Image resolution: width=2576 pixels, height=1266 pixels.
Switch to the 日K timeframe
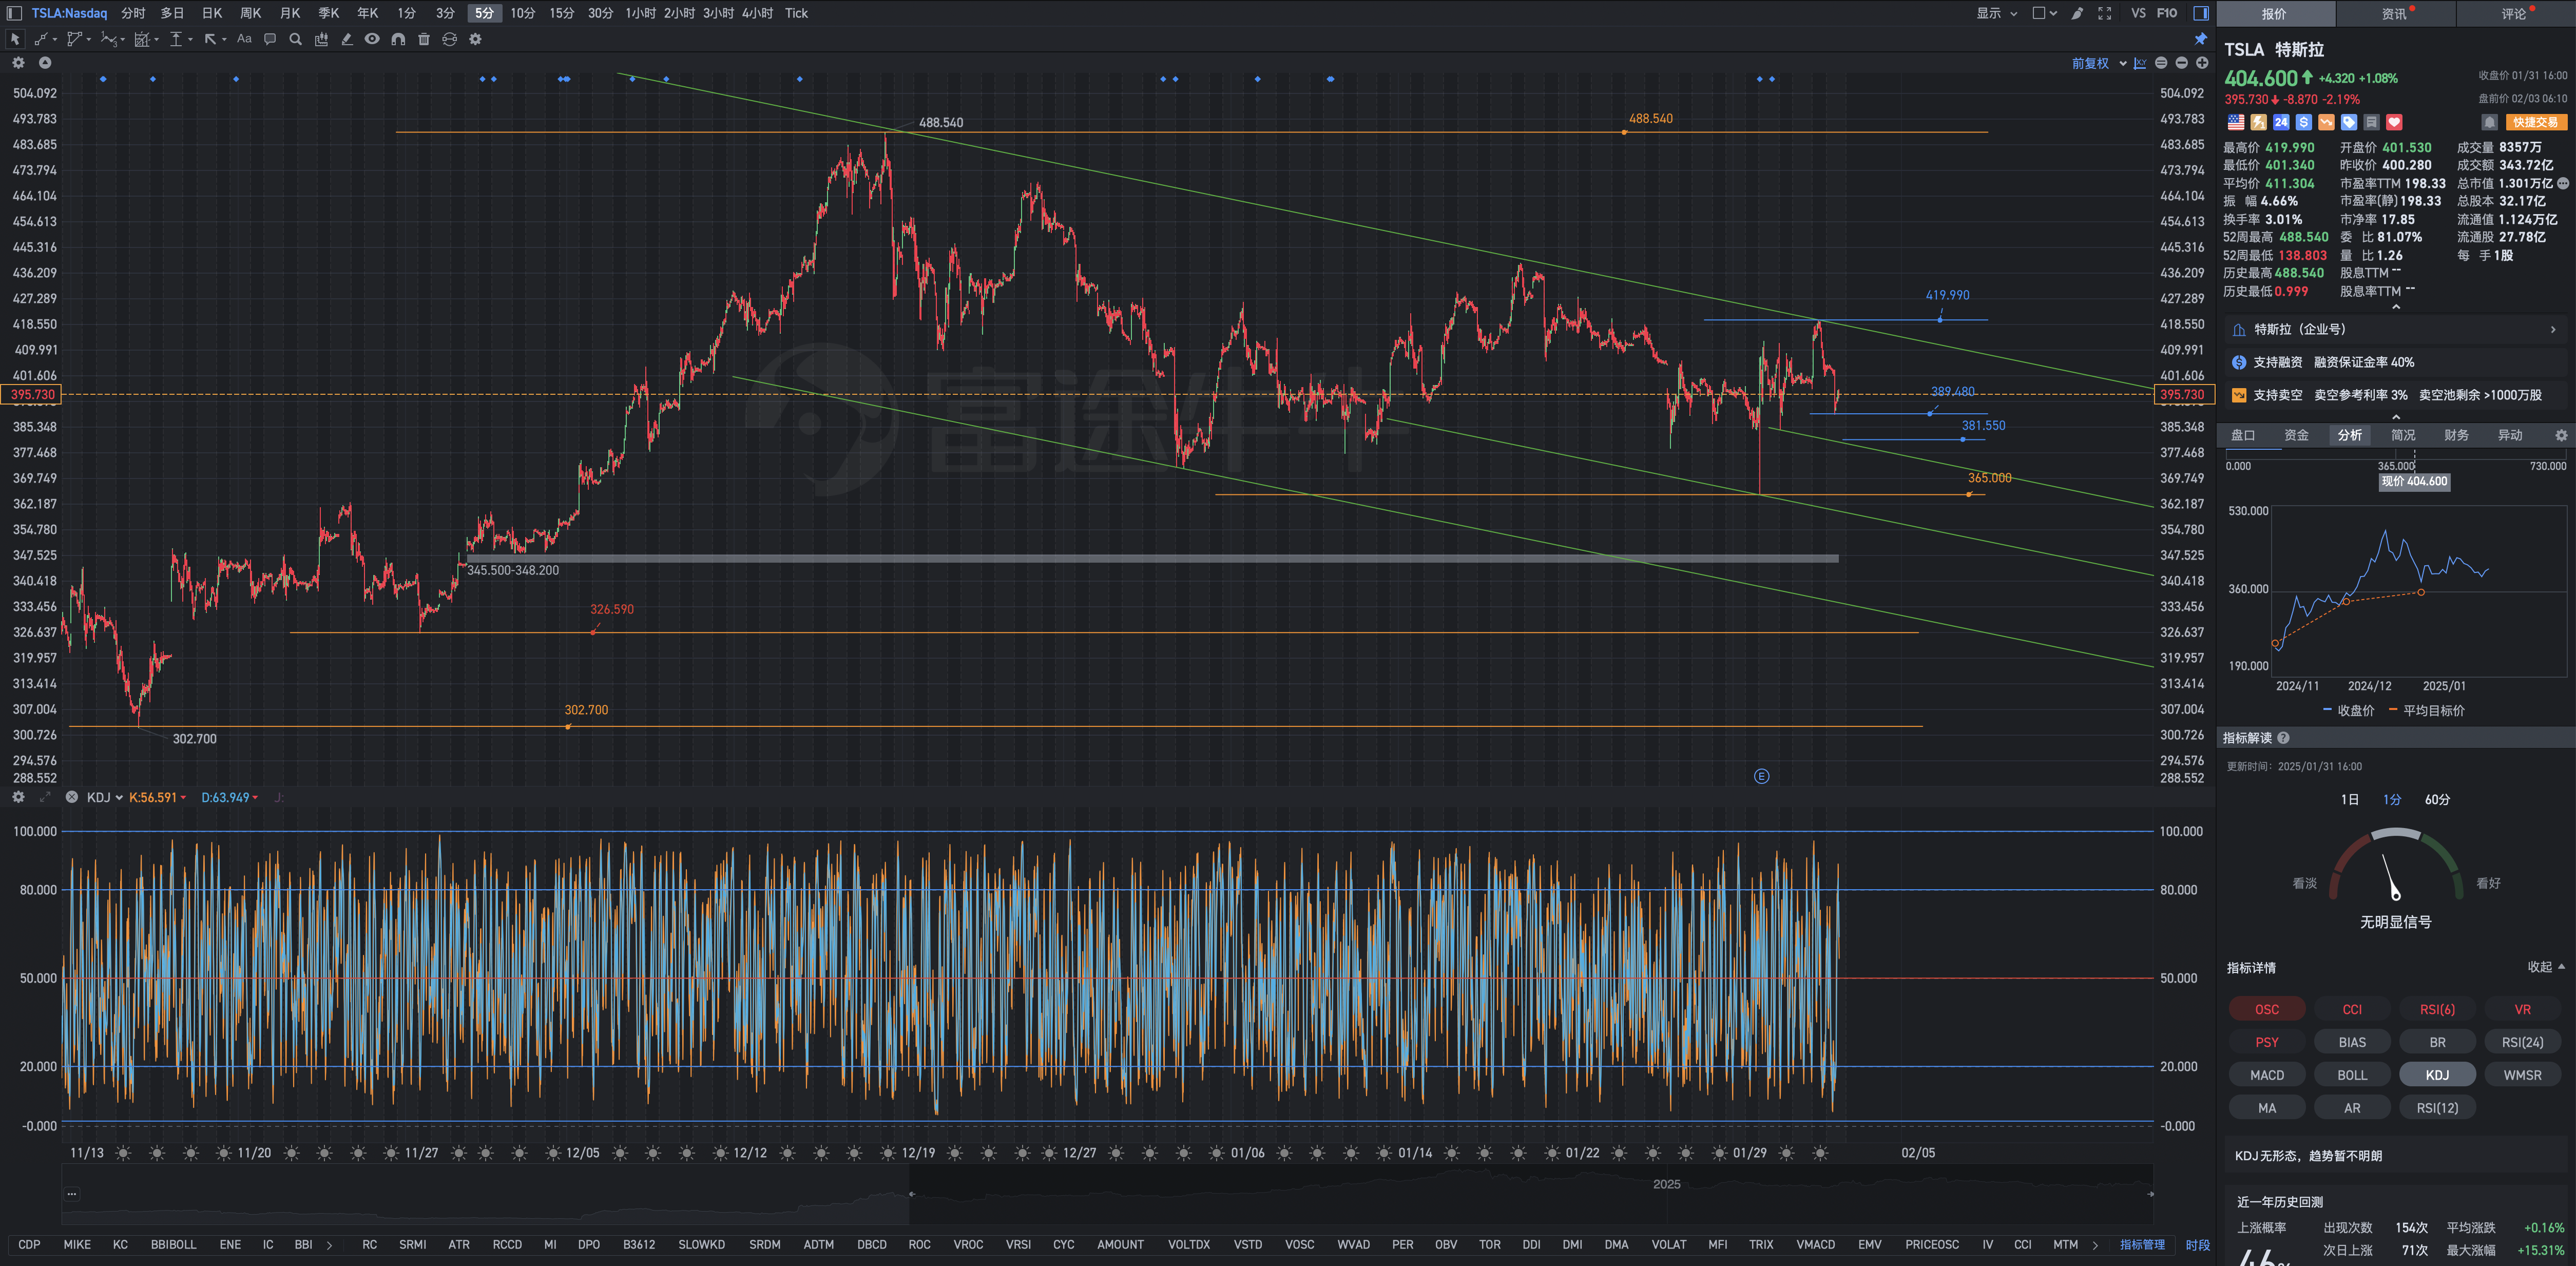coord(212,13)
